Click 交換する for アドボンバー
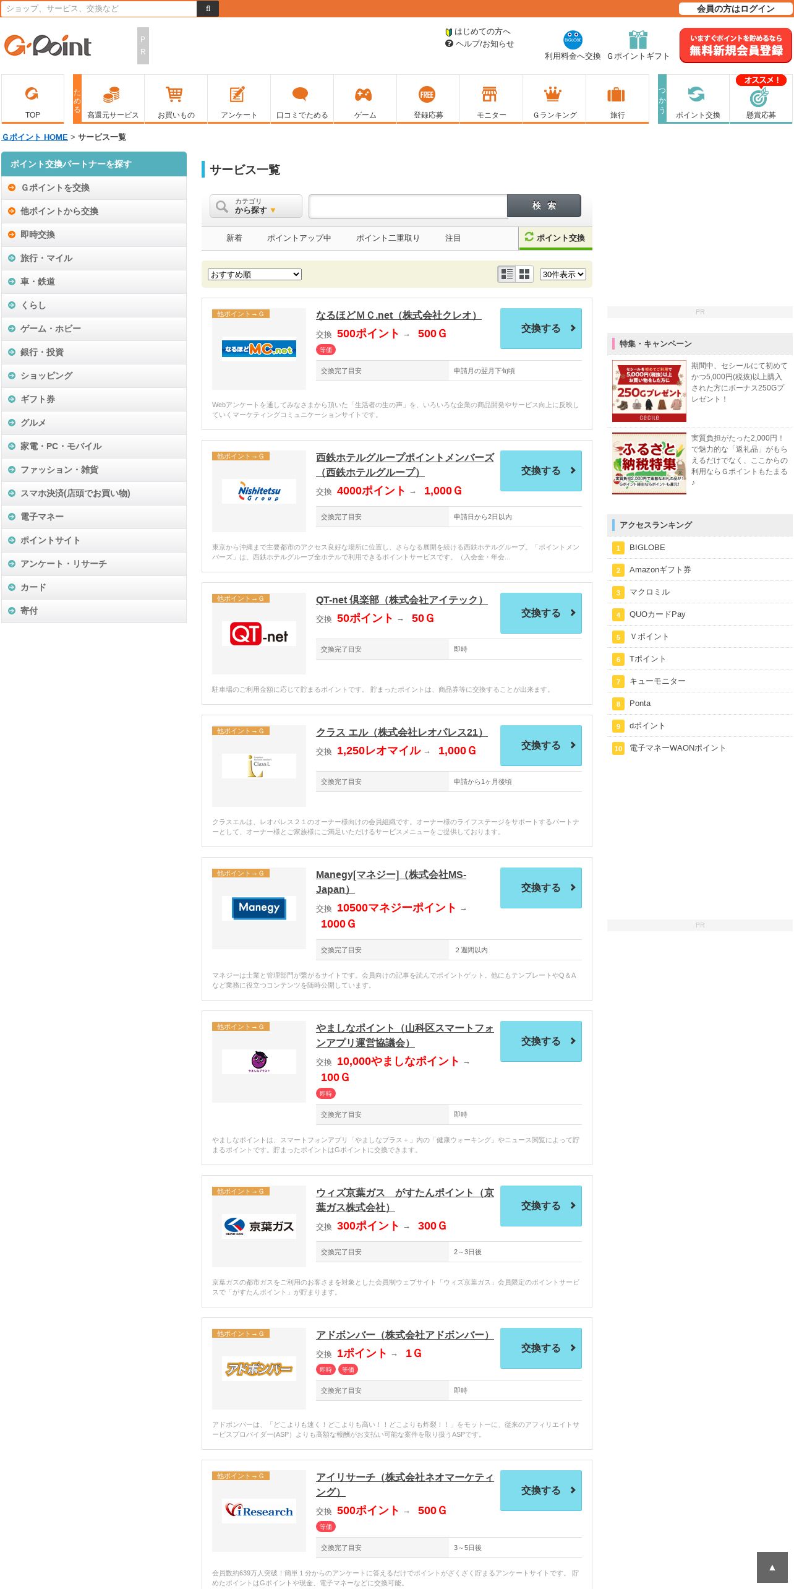Screen dimensions: 794x1589 pyautogui.click(x=541, y=1348)
